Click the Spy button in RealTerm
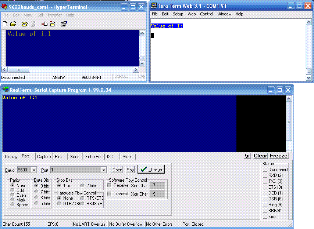The image size is (314, 229). tap(130, 170)
